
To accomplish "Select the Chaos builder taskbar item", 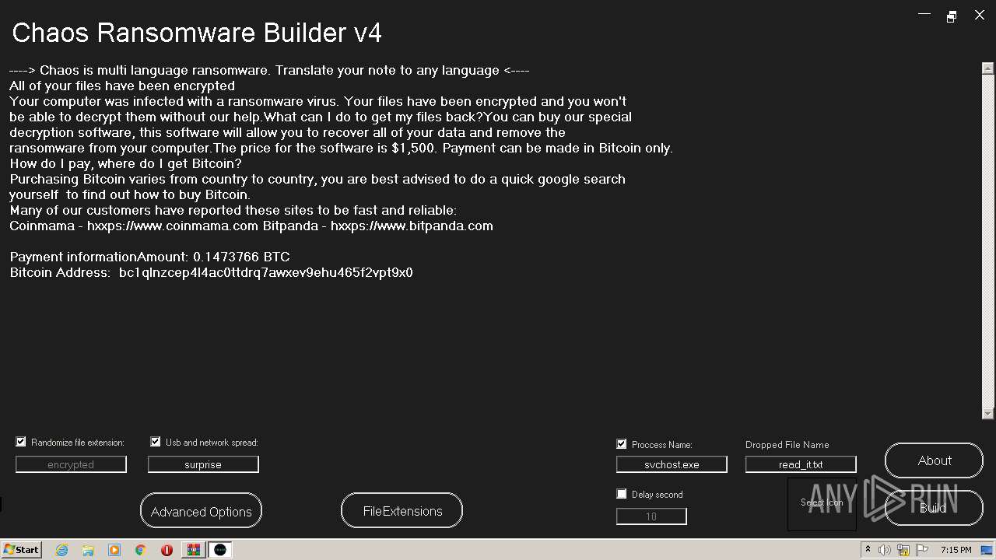I will coord(220,550).
